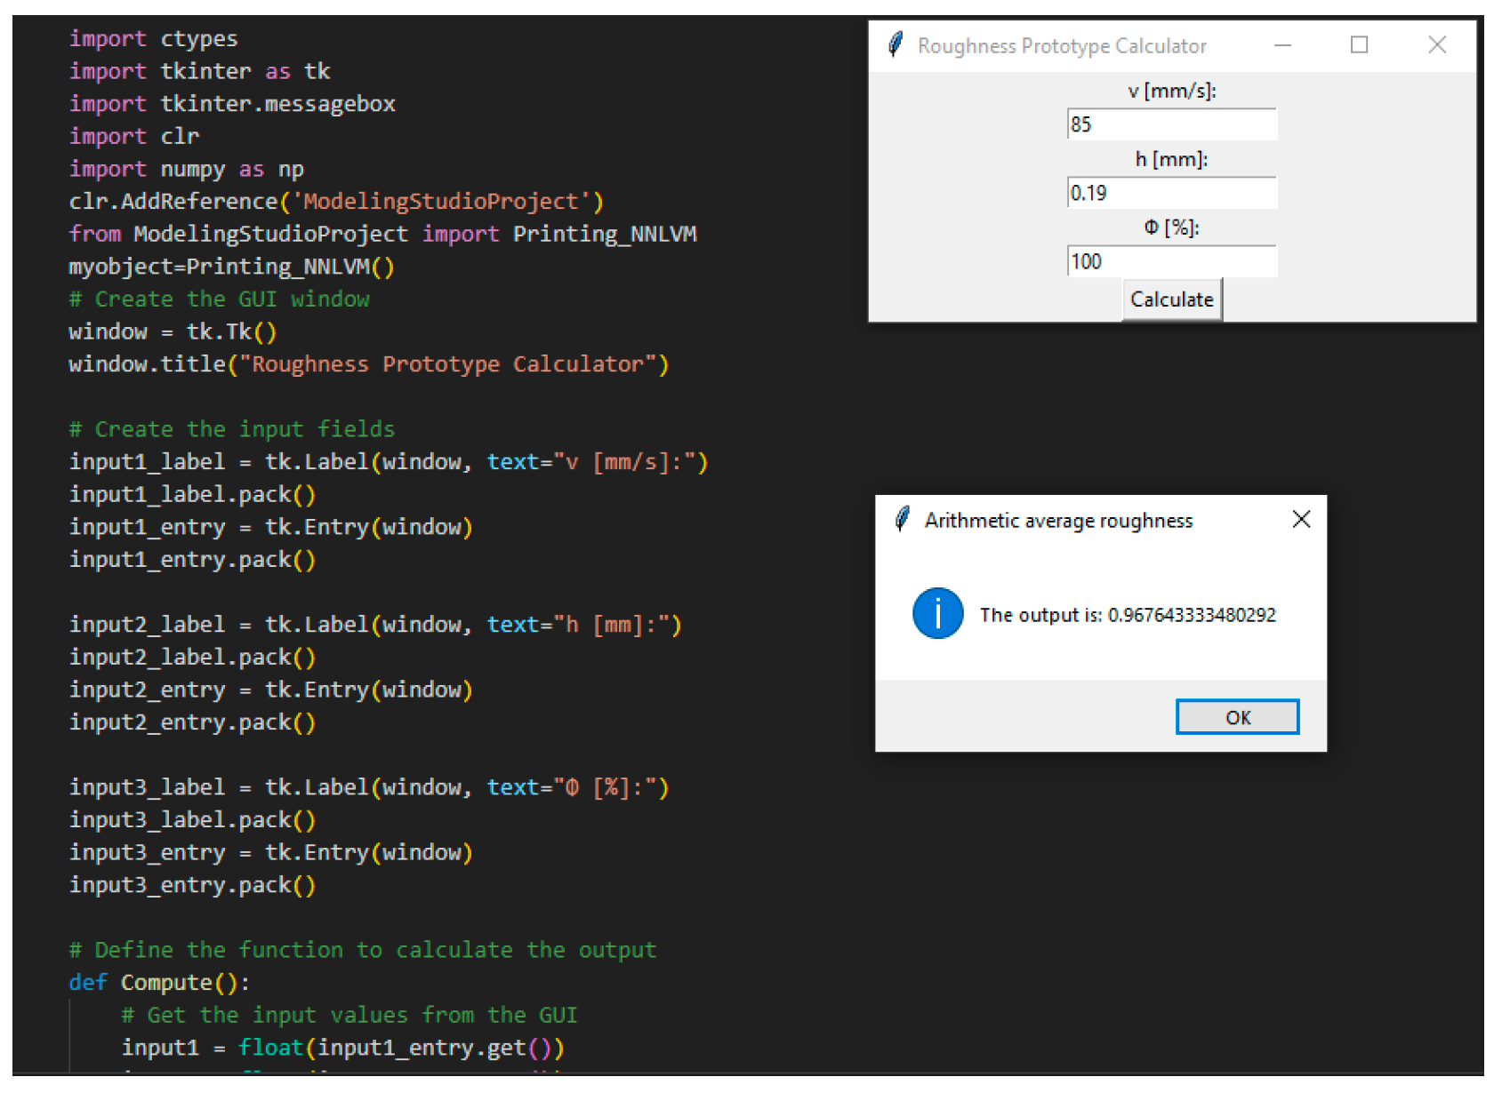Click the blue info icon in the dialog
This screenshot has height=1093, width=1502.
point(937,613)
